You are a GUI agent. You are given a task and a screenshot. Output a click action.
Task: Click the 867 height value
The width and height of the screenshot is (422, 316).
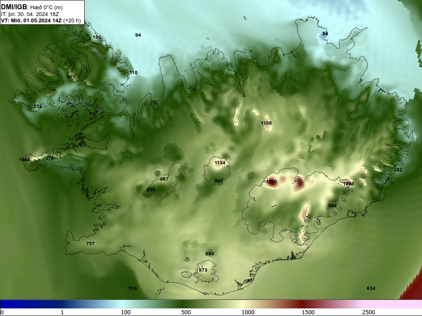(164, 179)
